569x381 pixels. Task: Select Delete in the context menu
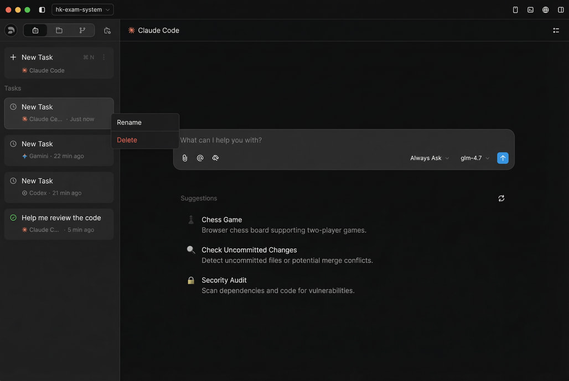[x=127, y=140]
